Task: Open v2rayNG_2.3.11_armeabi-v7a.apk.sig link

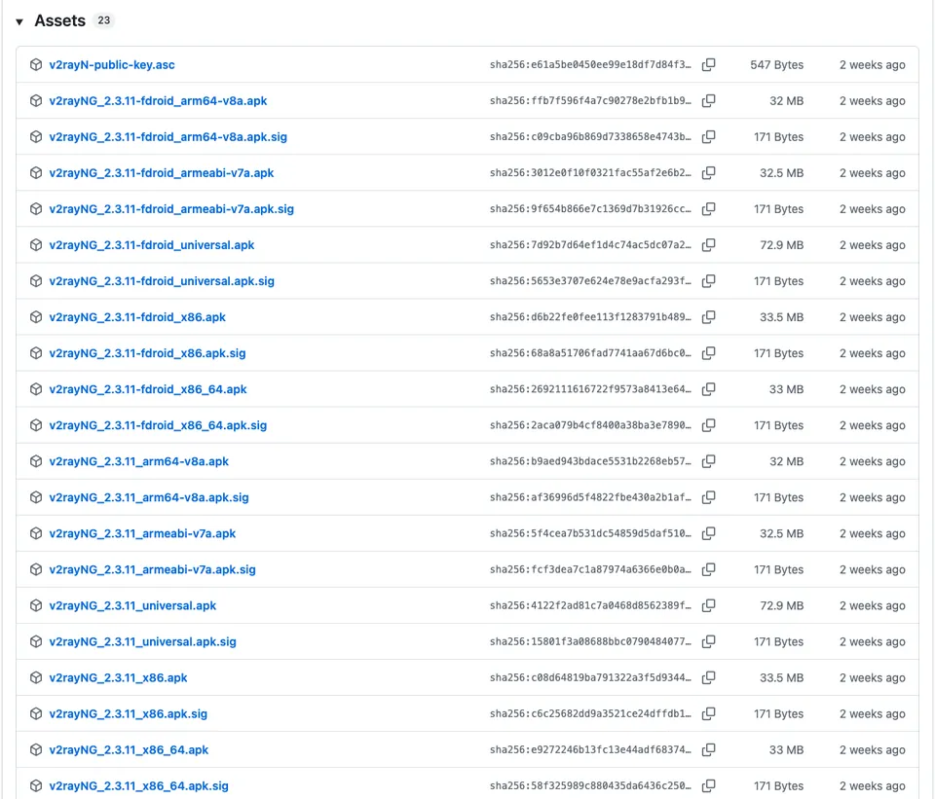Action: (x=152, y=569)
